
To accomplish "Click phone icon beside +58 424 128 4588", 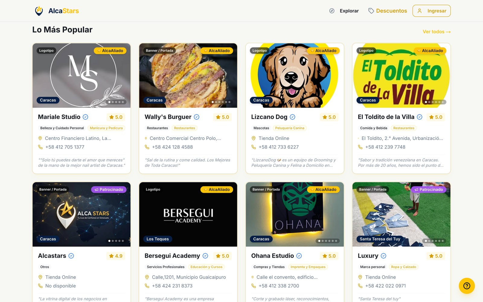I will pos(147,147).
